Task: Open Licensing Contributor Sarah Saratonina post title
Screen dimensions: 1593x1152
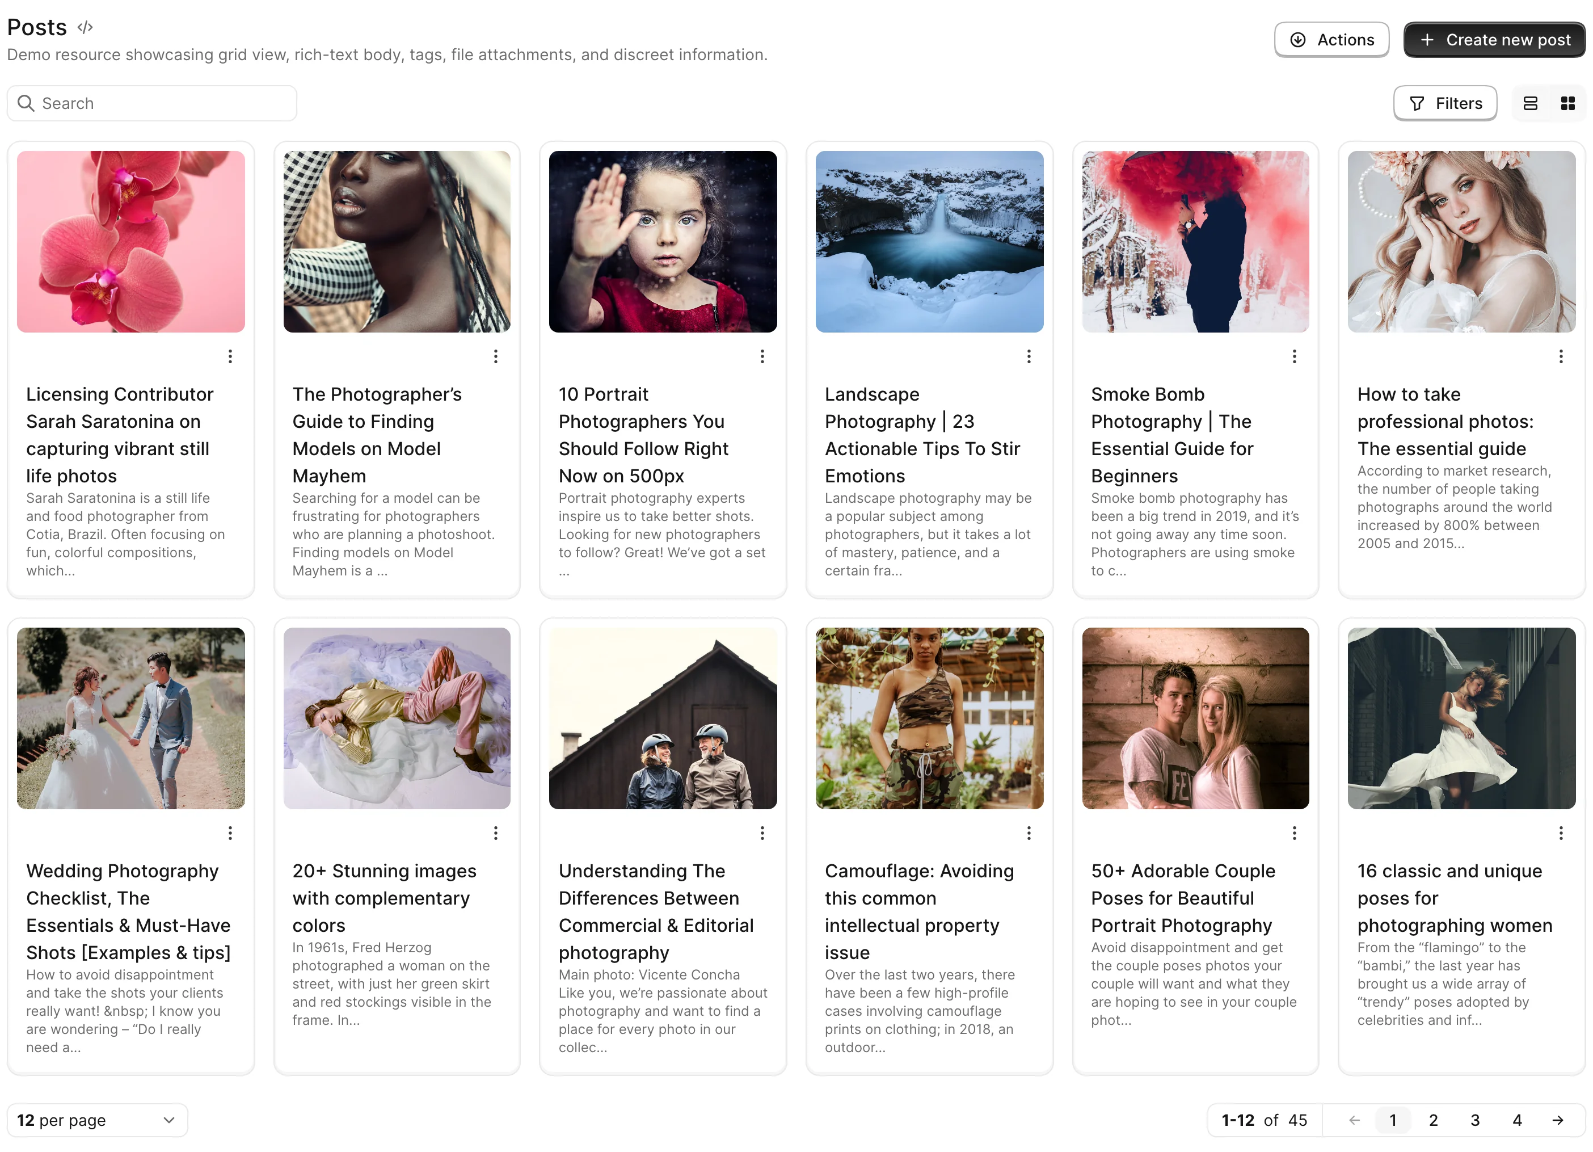Action: tap(121, 435)
